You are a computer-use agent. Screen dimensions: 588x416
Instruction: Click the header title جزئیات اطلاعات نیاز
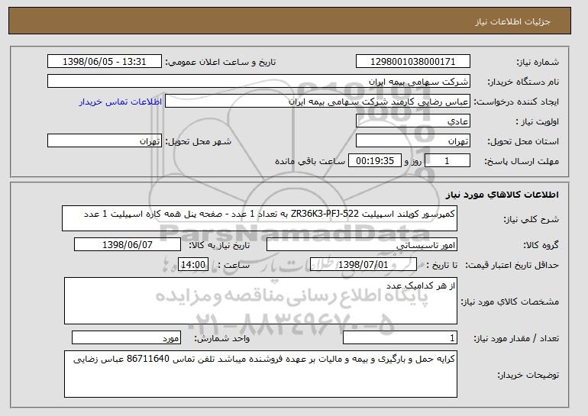pos(512,21)
